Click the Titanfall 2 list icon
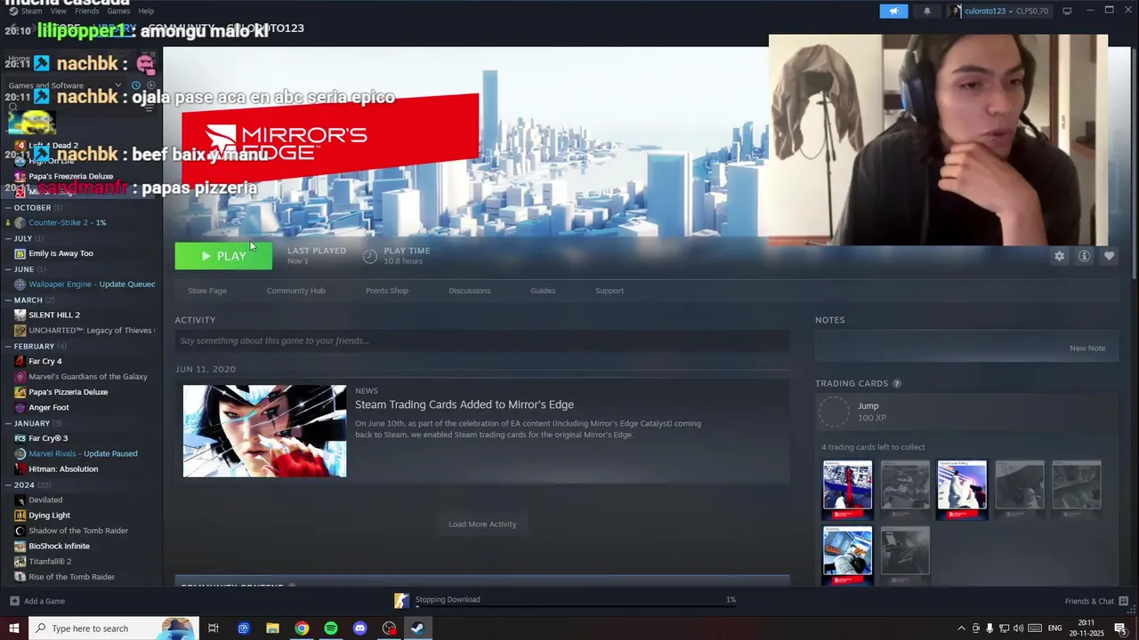1139x640 pixels. pos(20,561)
